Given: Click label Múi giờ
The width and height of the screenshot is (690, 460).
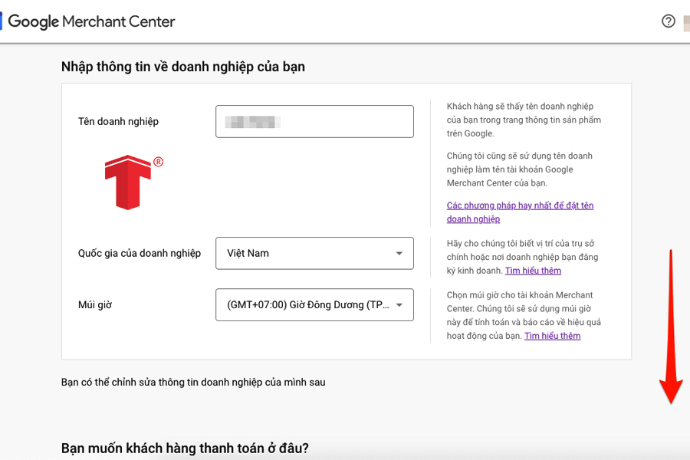Looking at the screenshot, I should (95, 304).
